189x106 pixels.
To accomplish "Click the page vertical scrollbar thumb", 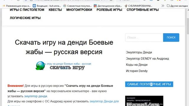I will click(x=188, y=26).
